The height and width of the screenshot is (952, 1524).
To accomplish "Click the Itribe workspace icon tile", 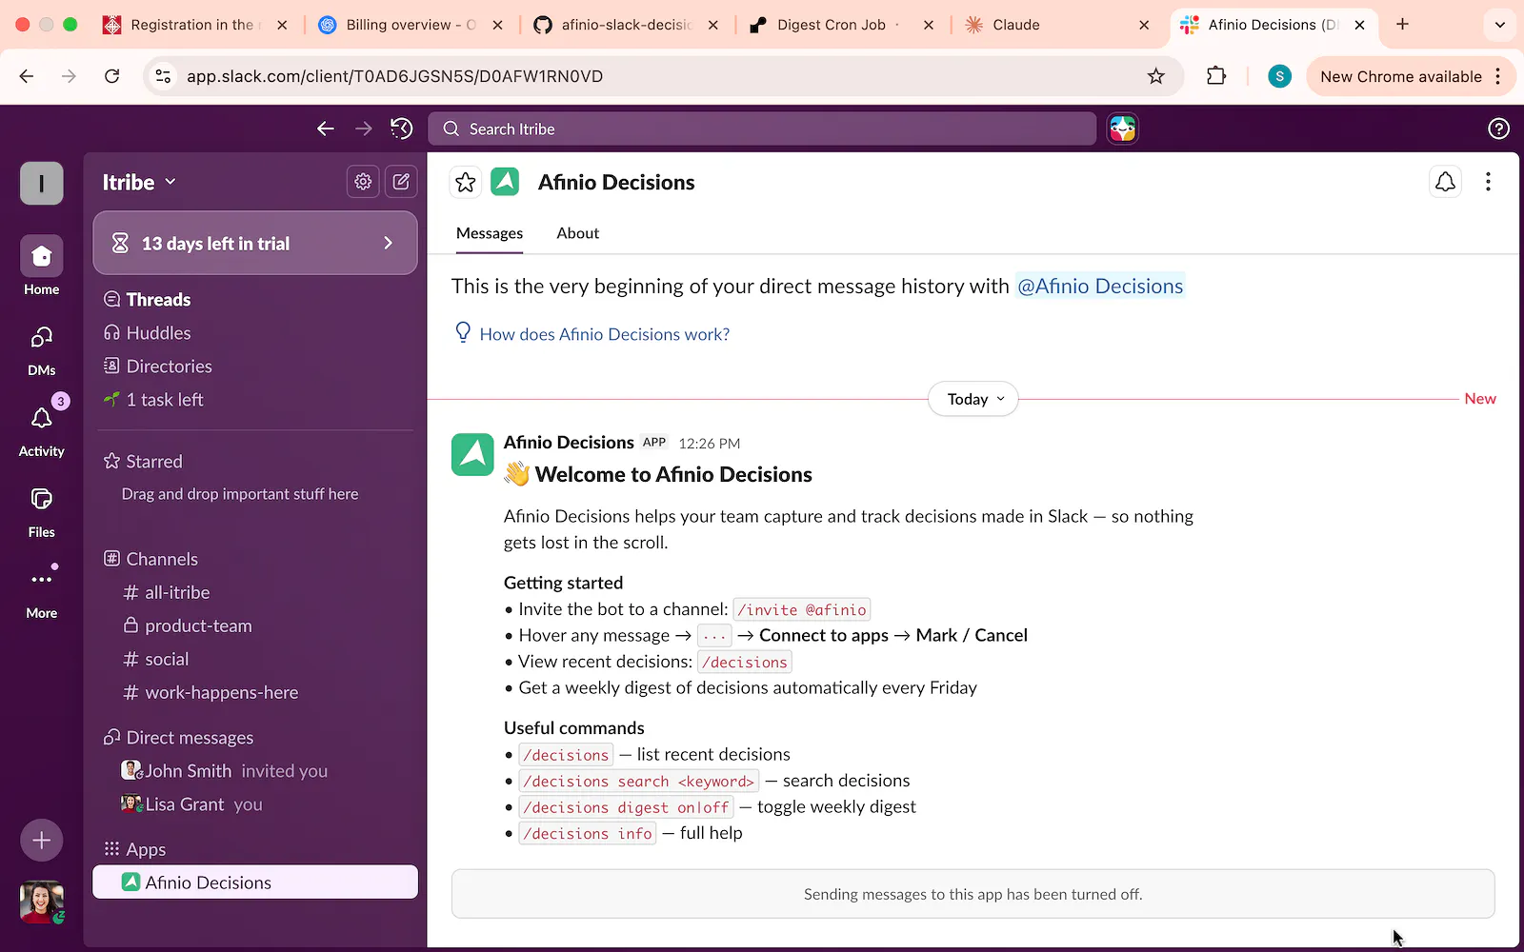I will click(42, 183).
